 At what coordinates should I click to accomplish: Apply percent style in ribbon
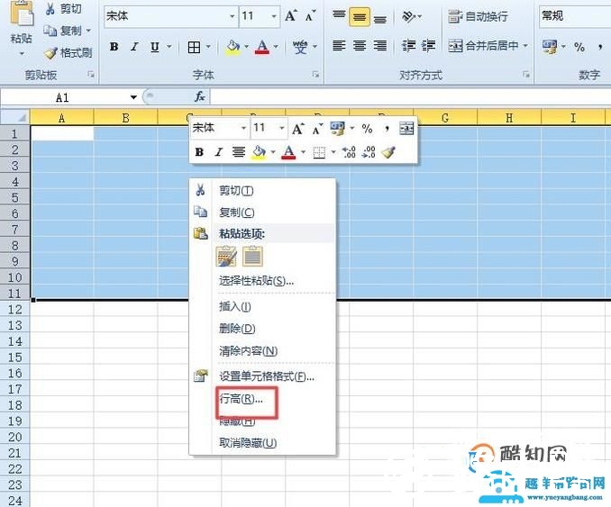pos(579,47)
